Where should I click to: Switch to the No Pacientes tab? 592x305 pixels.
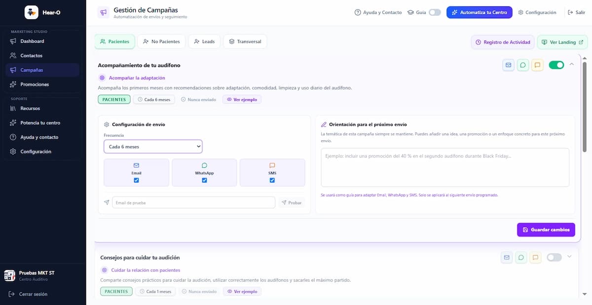coord(161,41)
